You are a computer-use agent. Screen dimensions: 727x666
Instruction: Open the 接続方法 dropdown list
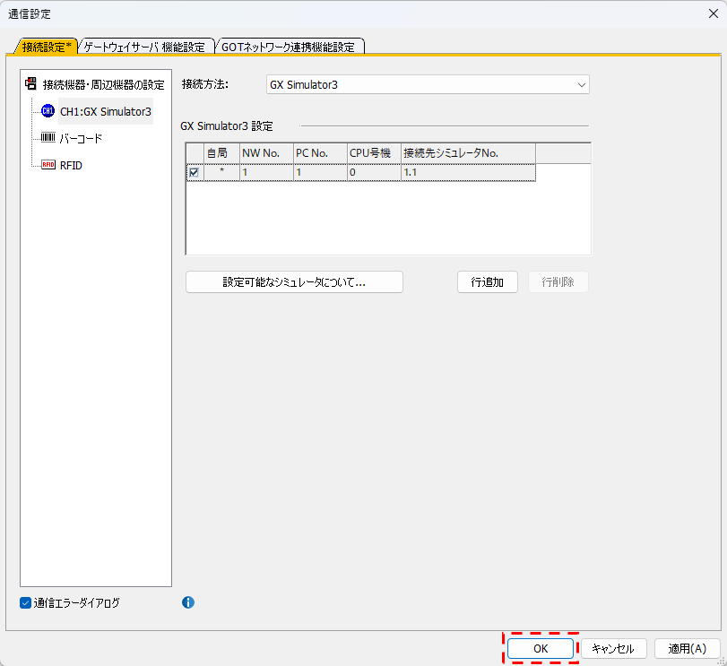(x=582, y=85)
